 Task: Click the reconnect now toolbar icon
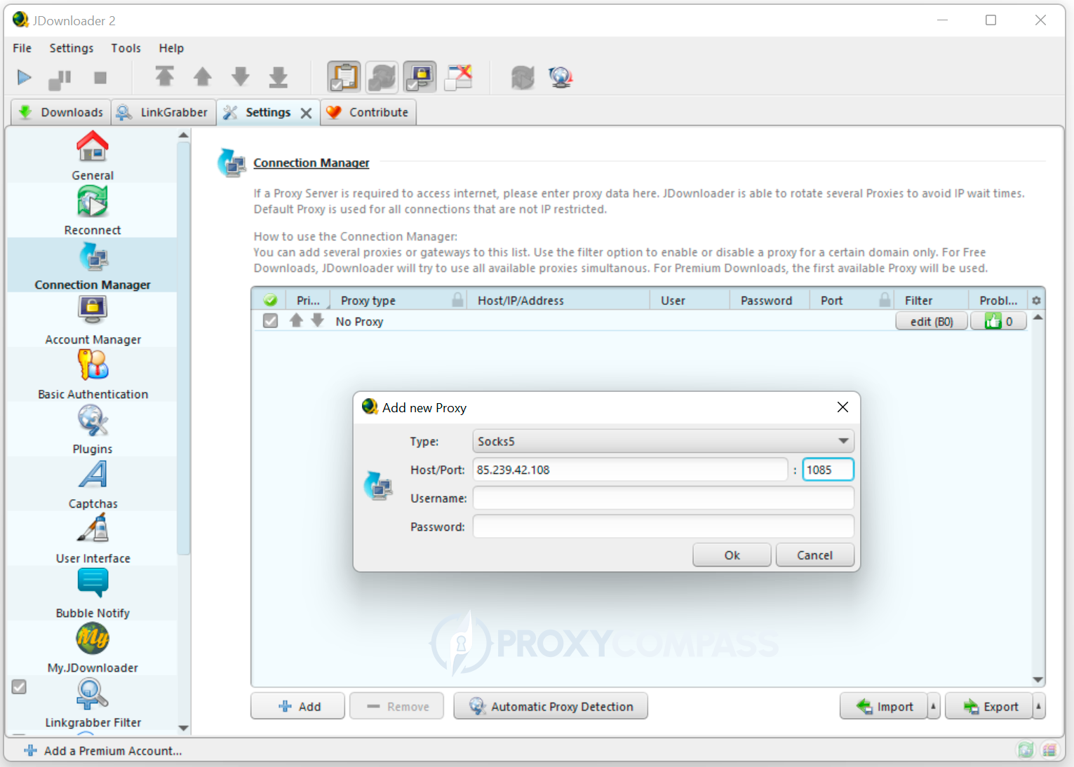point(523,77)
